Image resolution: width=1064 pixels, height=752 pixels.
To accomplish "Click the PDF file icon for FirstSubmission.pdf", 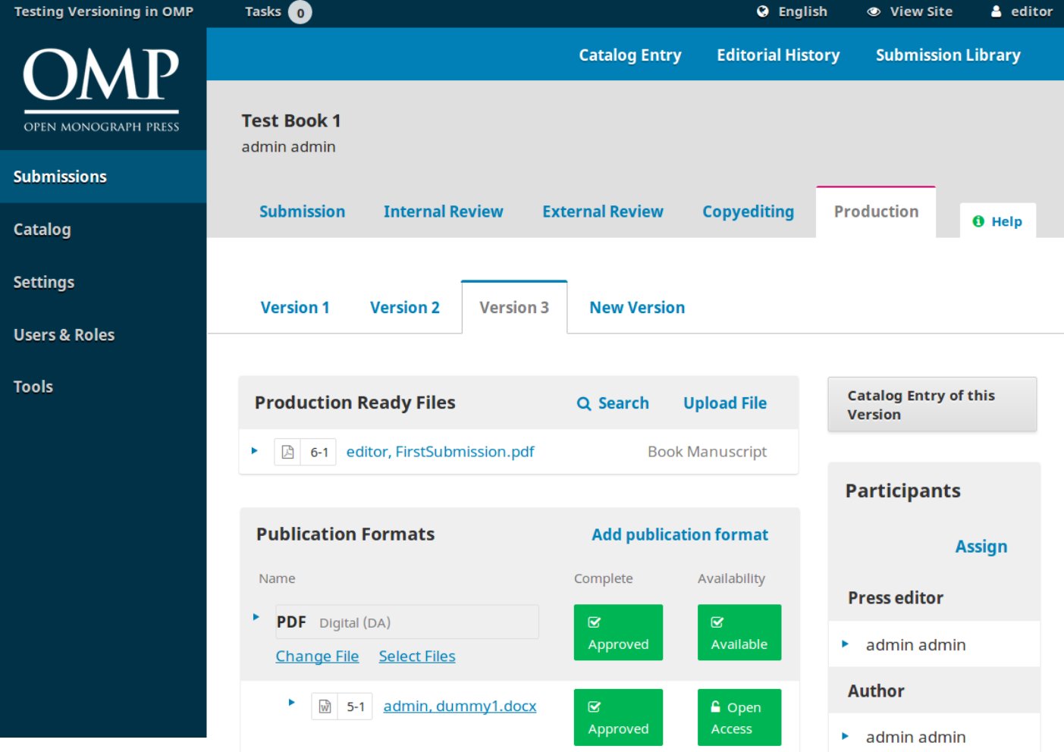I will 287,452.
